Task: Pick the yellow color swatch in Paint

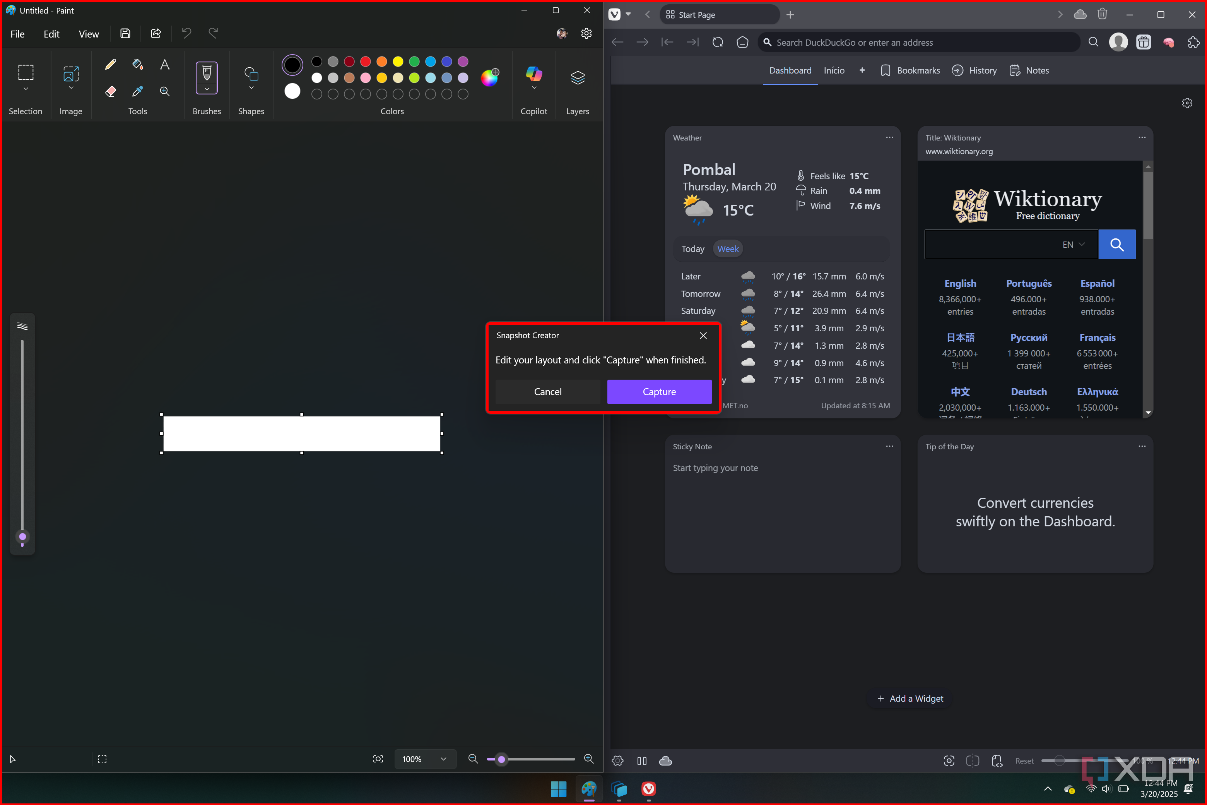Action: (x=398, y=62)
